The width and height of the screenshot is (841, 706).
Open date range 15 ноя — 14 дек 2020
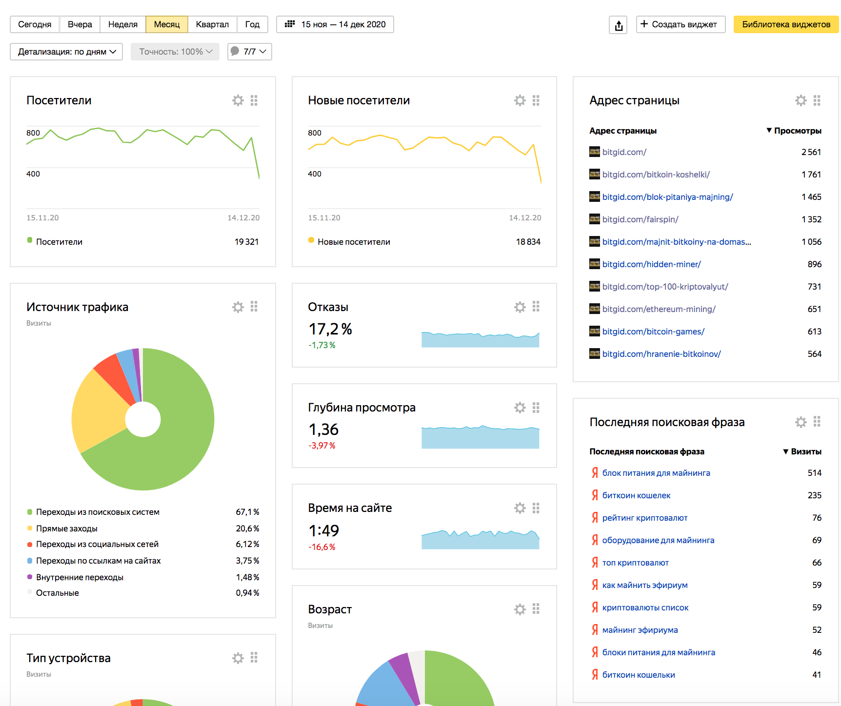tap(335, 24)
